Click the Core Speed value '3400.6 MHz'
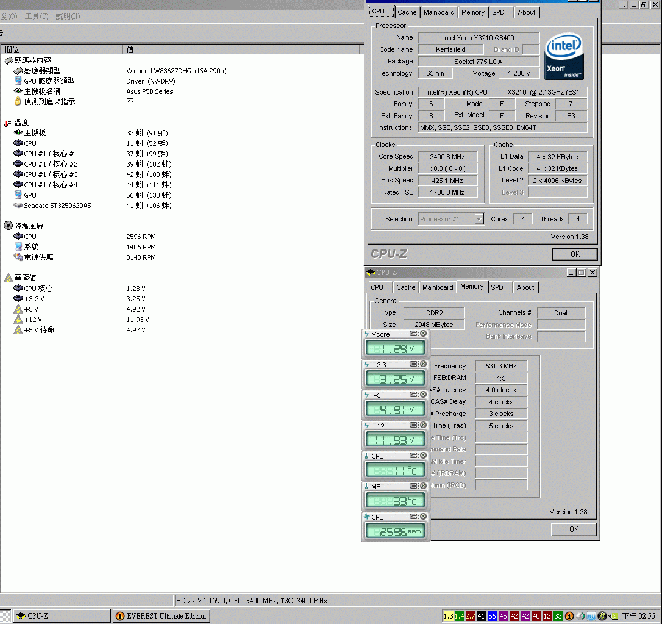 [447, 157]
